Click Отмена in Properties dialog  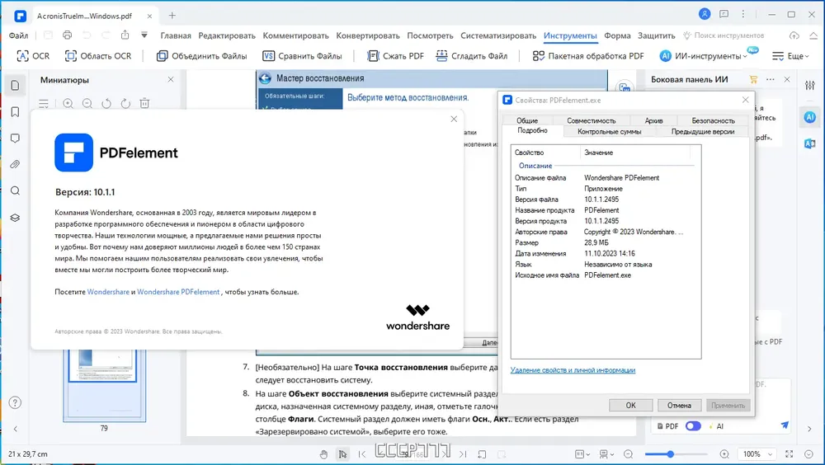679,405
